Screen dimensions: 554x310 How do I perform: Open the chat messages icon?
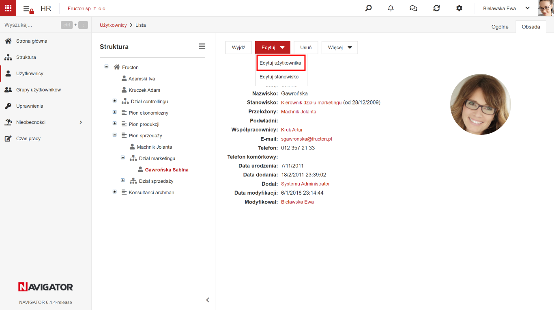point(414,8)
